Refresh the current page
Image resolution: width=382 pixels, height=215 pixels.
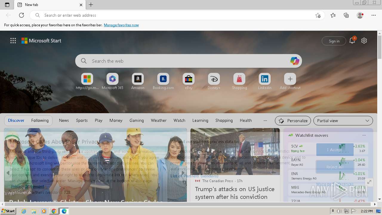pos(21,15)
